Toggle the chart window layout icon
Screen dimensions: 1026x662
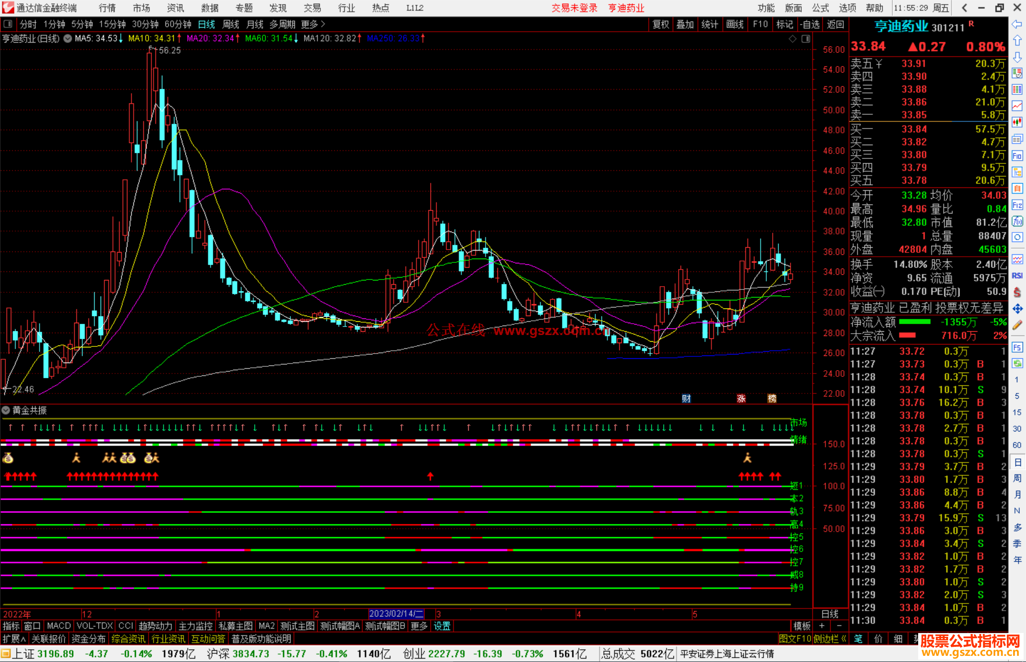tap(806, 39)
